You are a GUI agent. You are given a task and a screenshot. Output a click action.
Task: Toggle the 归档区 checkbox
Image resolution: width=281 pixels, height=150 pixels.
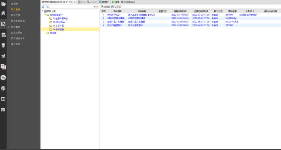click(x=102, y=6)
